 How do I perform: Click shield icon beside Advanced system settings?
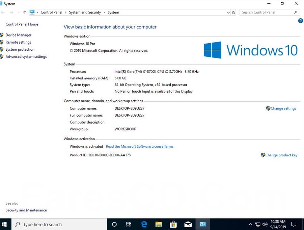(2, 57)
